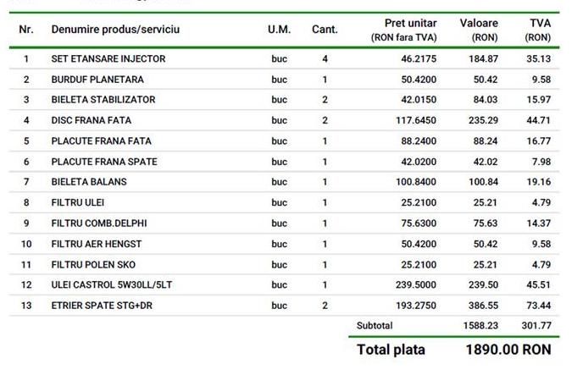The image size is (583, 375).
Task: Select the FILTRU AER HENGST entry
Action: [96, 244]
